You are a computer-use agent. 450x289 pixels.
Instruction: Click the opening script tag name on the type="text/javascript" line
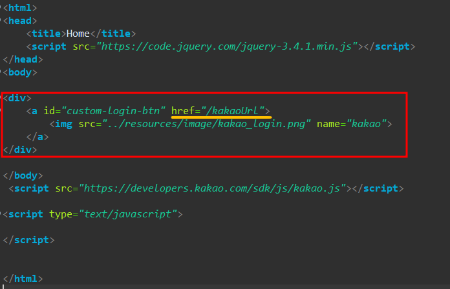(26, 214)
